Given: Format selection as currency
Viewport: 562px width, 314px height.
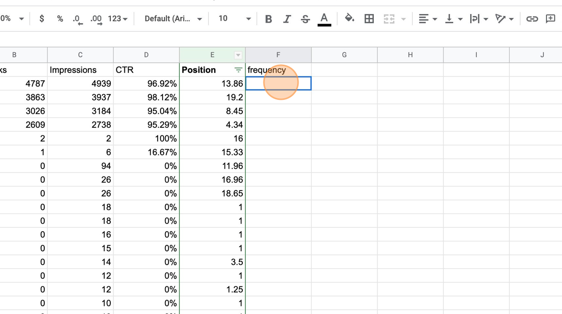Looking at the screenshot, I should click(42, 19).
